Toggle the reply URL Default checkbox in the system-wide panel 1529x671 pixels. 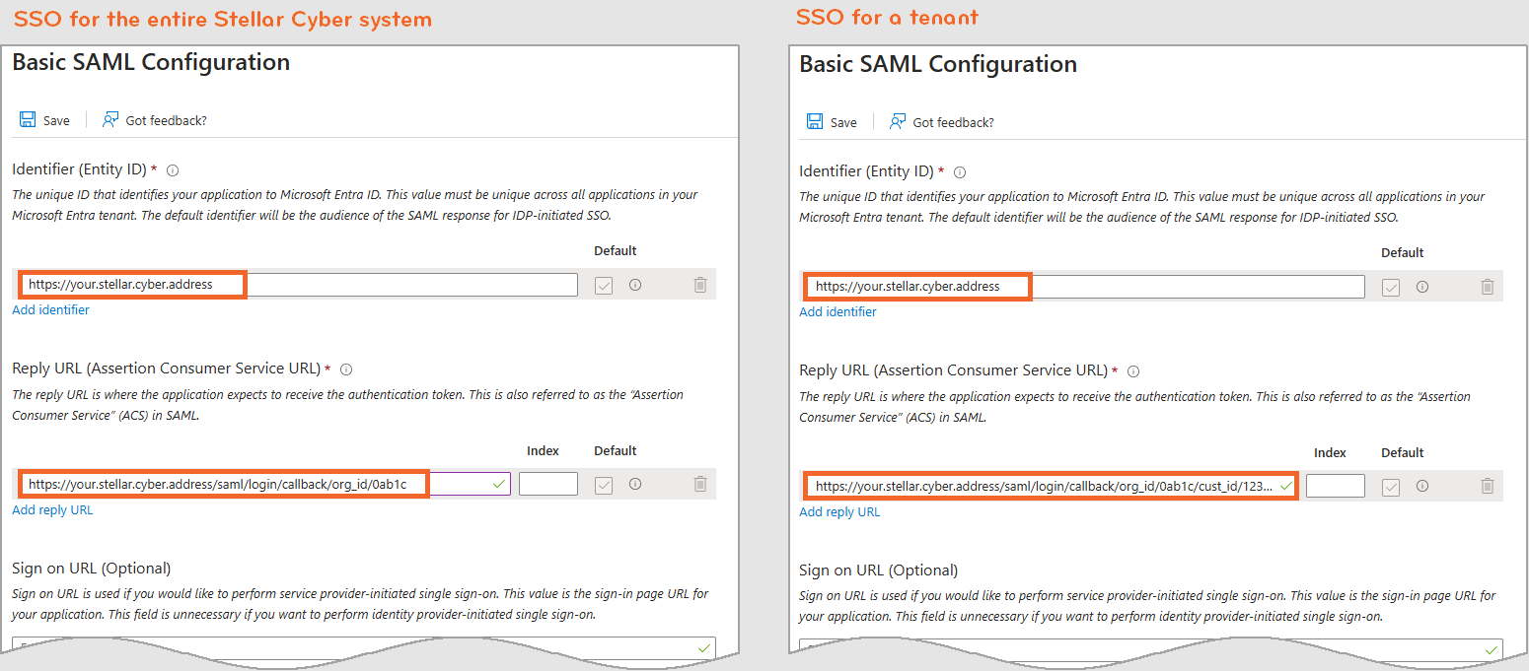click(604, 485)
